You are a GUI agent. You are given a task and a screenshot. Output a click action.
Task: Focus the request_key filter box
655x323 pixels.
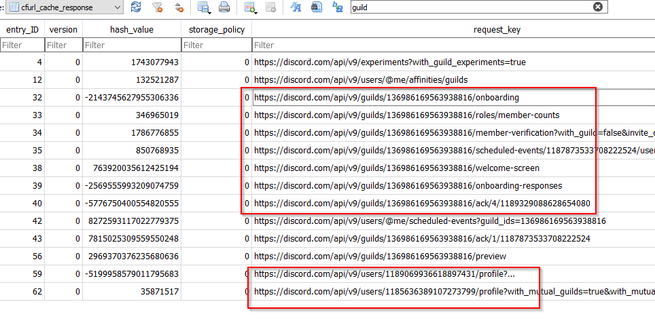click(454, 45)
